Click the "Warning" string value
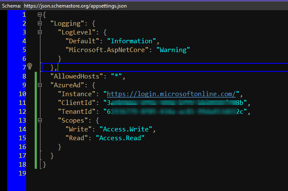 point(173,50)
